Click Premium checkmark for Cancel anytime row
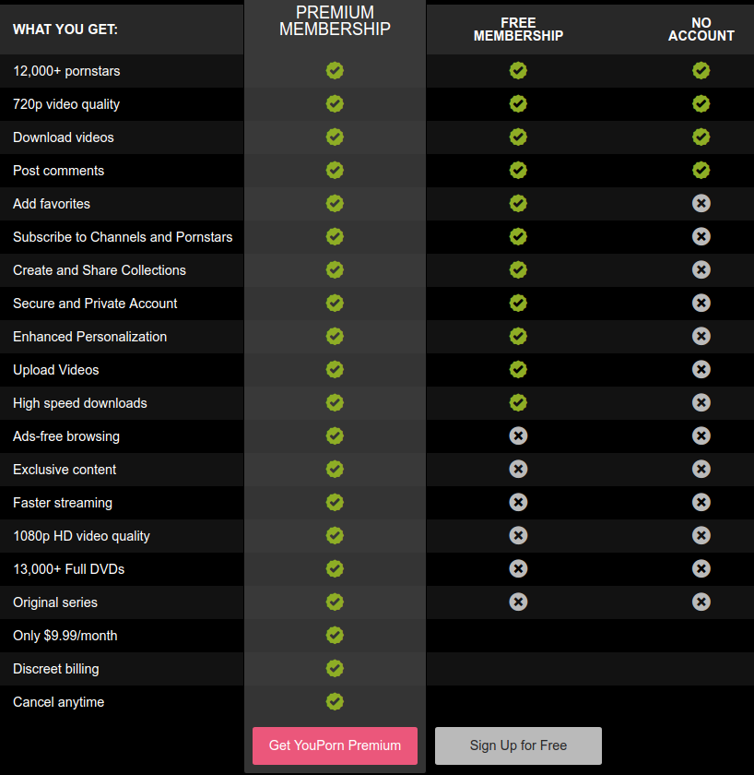The image size is (754, 775). tap(335, 701)
